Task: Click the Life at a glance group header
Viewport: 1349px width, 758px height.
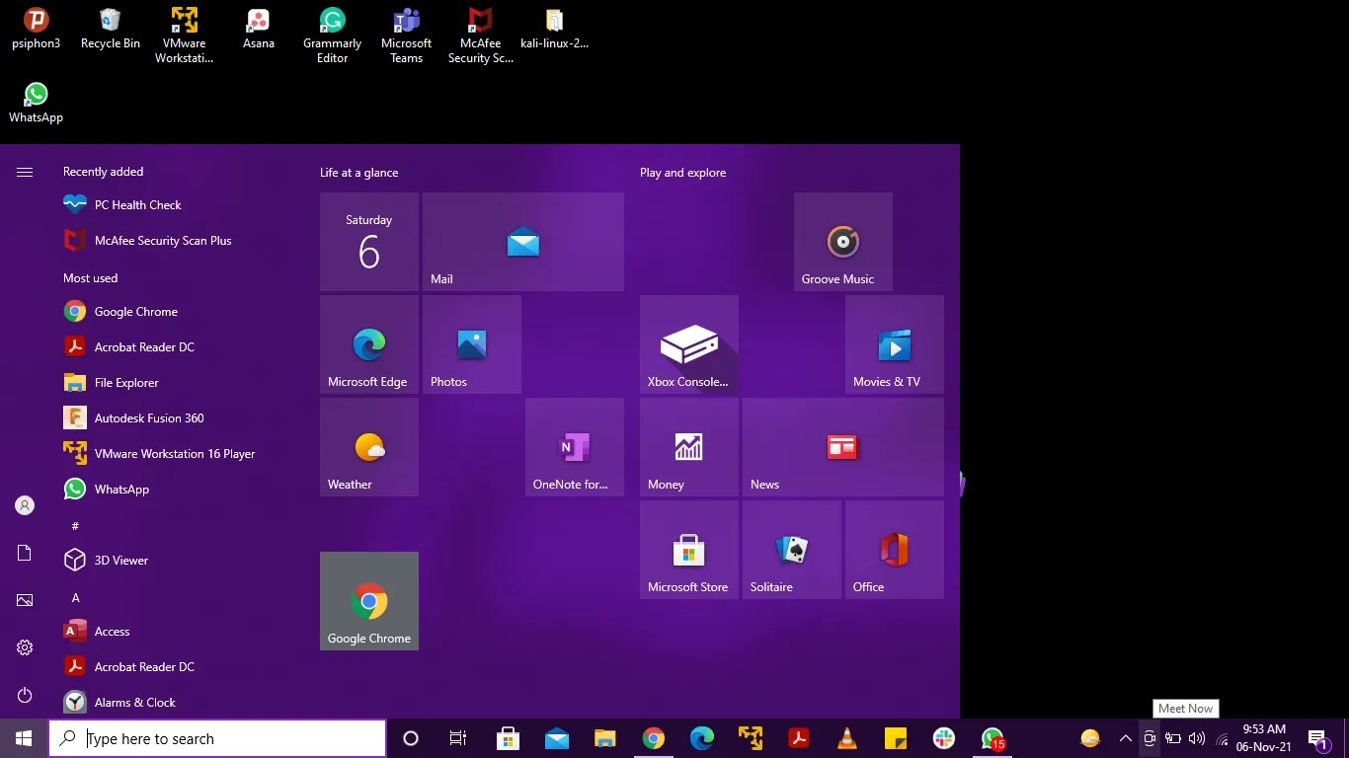Action: (x=358, y=173)
